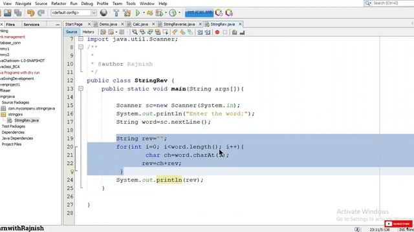Switch editor to History view

88,32
